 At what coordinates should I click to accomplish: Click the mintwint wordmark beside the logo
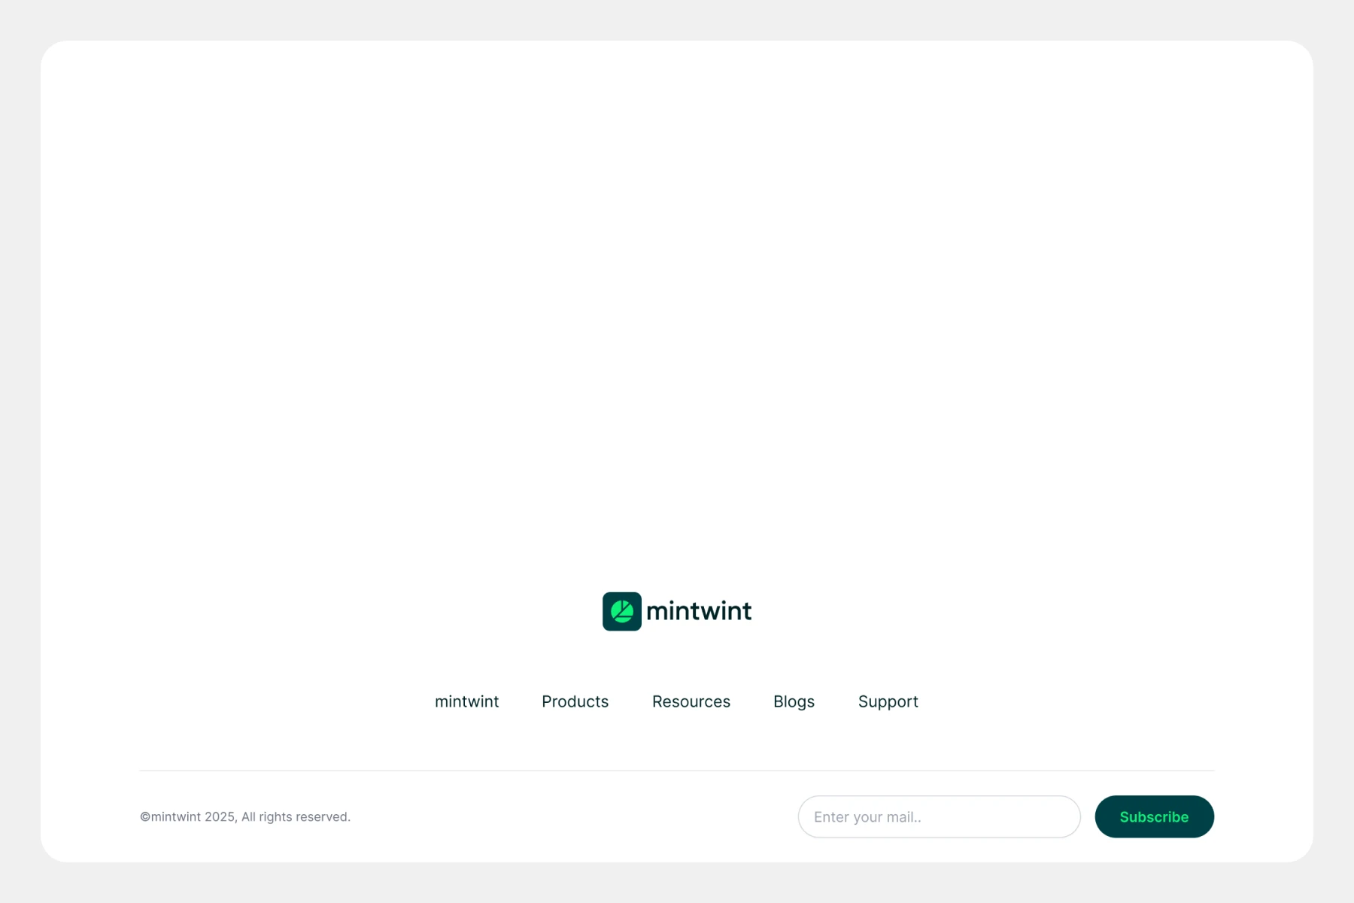click(x=698, y=611)
